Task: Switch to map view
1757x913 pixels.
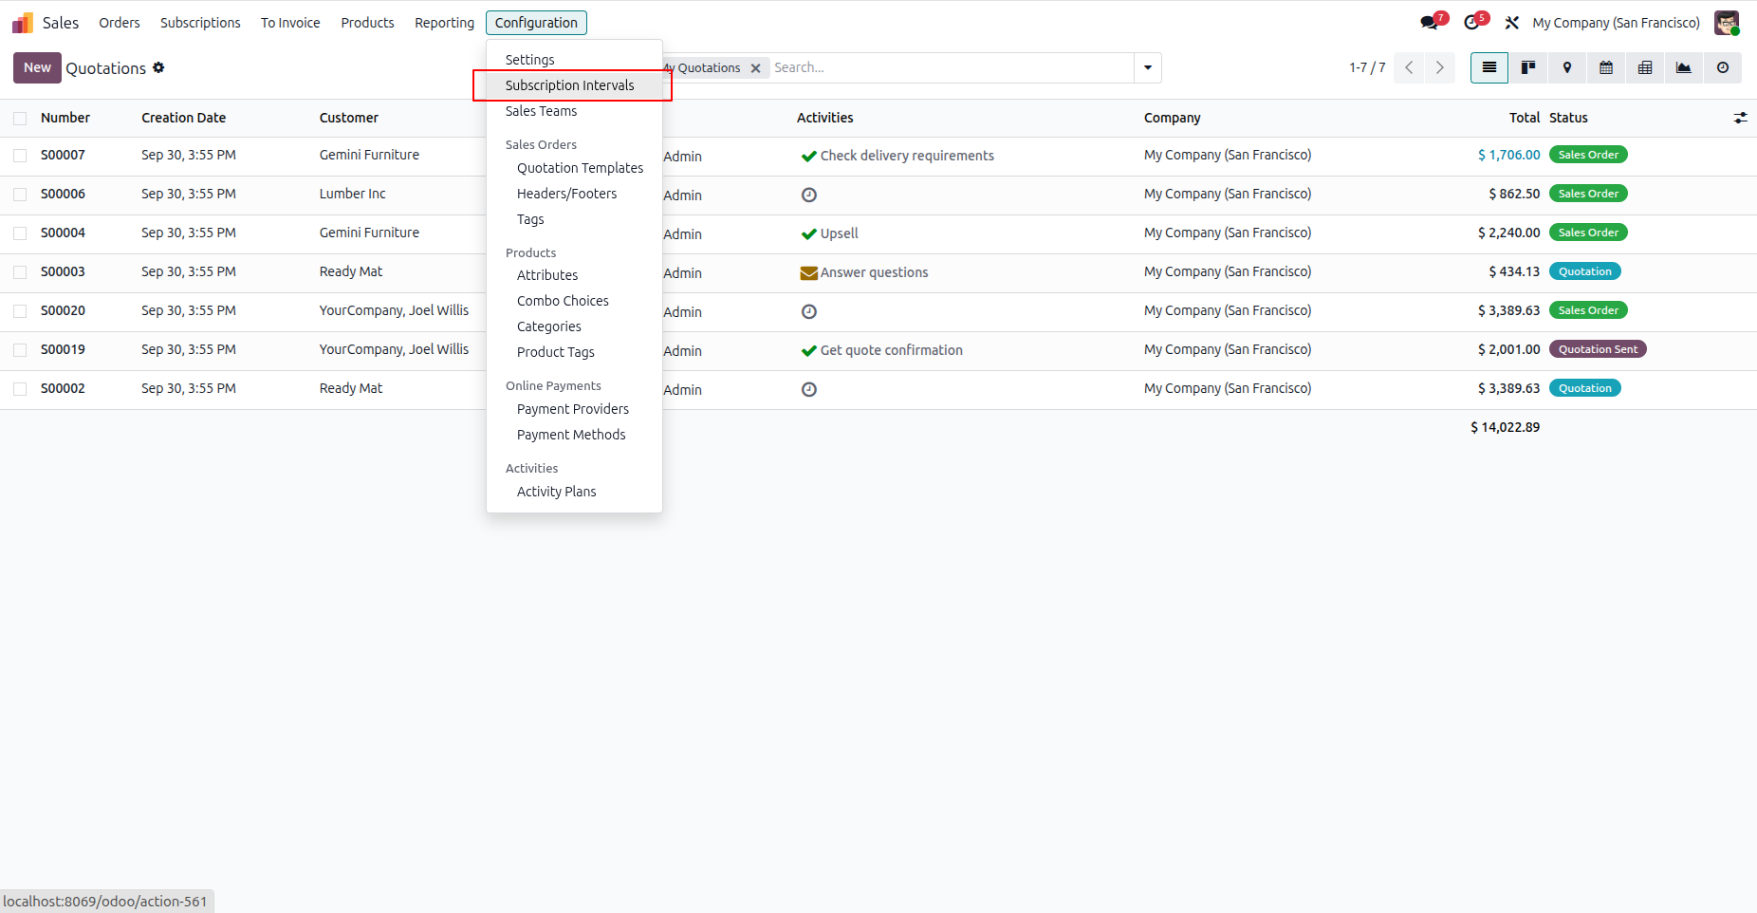Action: click(x=1567, y=67)
